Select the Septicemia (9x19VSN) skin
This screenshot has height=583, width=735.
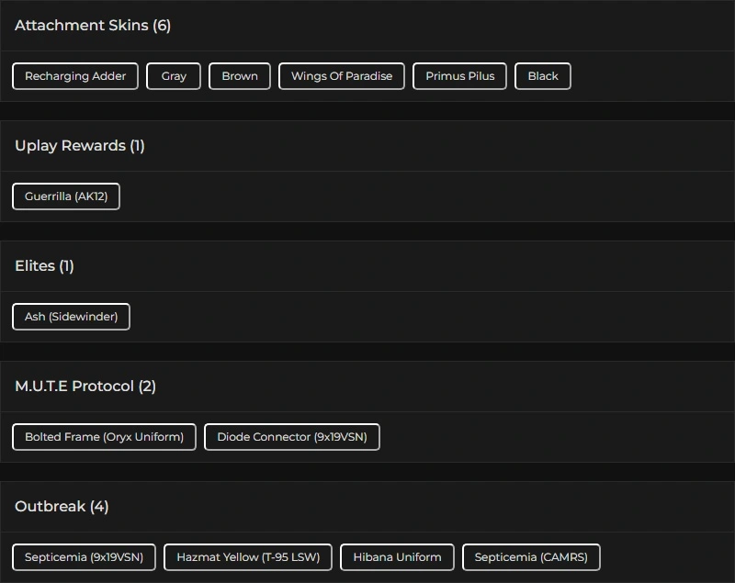pos(84,557)
